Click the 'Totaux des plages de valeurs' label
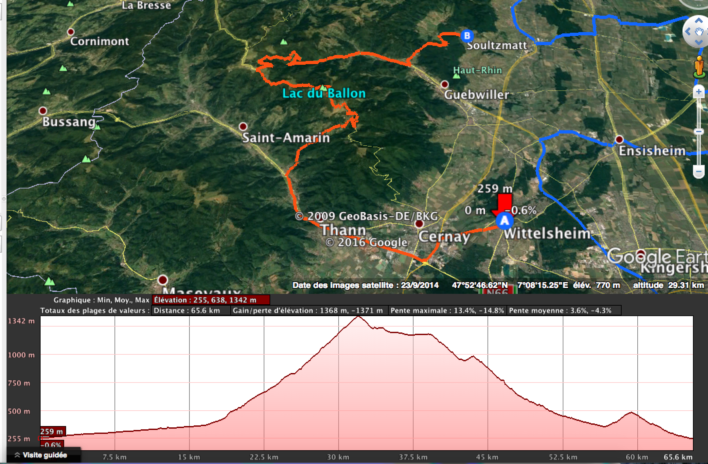This screenshot has width=708, height=464. (95, 311)
